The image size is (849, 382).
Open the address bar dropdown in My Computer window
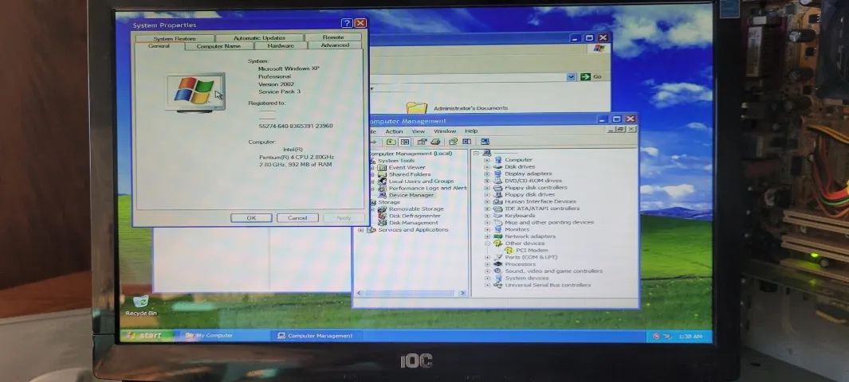click(572, 76)
